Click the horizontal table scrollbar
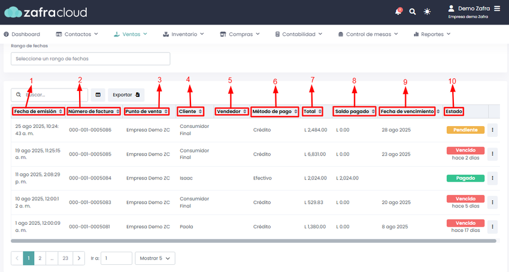Viewport: 509px width, 272px height. coord(253,241)
